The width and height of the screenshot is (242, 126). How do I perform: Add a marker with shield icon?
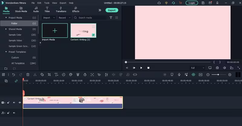pyautogui.click(x=172, y=75)
